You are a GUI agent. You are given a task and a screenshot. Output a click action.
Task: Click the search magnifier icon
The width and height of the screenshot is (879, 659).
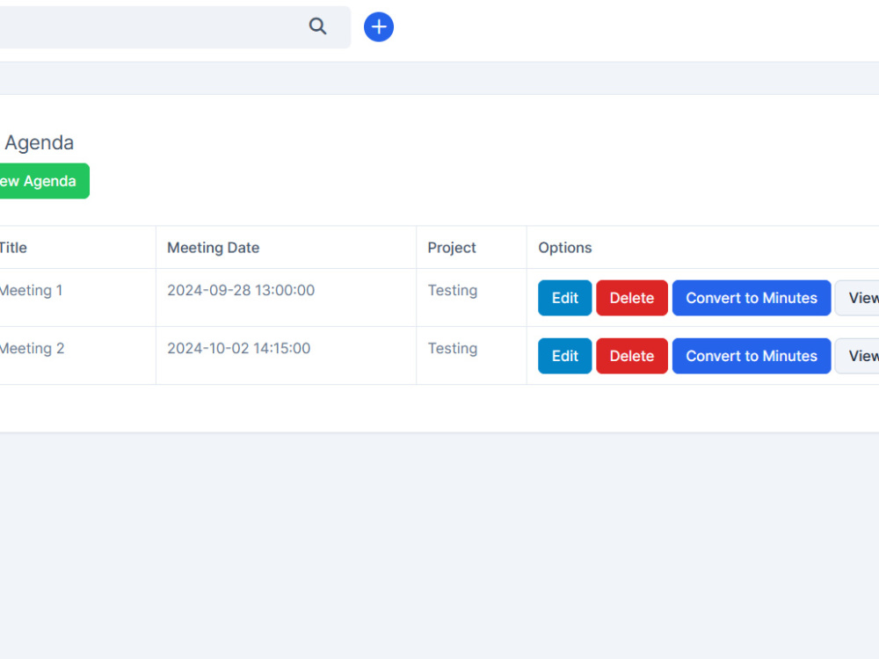click(317, 25)
